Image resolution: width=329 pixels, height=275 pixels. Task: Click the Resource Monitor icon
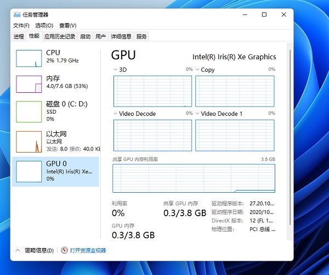64,250
